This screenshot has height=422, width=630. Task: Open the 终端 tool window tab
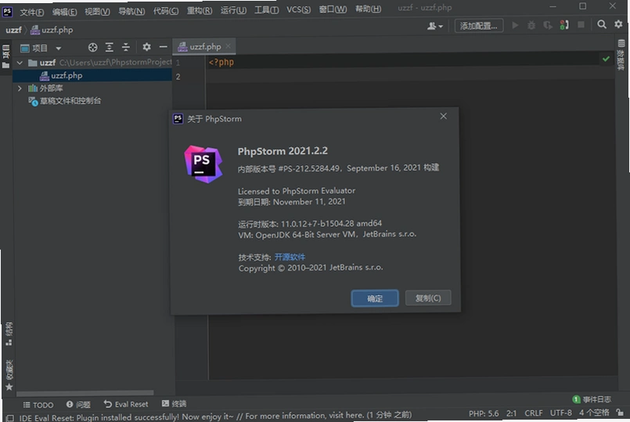(x=174, y=403)
